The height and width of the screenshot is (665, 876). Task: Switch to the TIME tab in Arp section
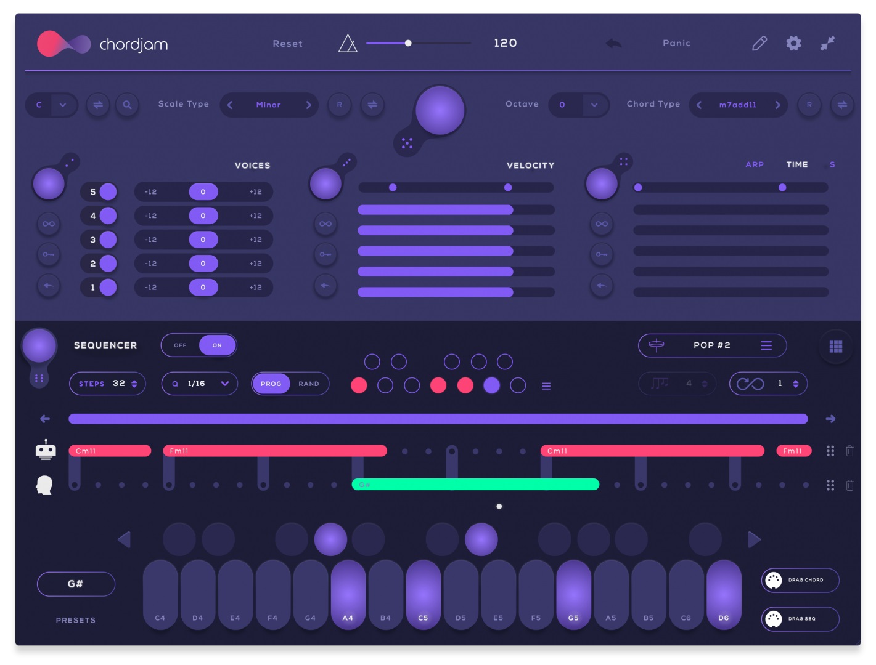click(x=796, y=164)
